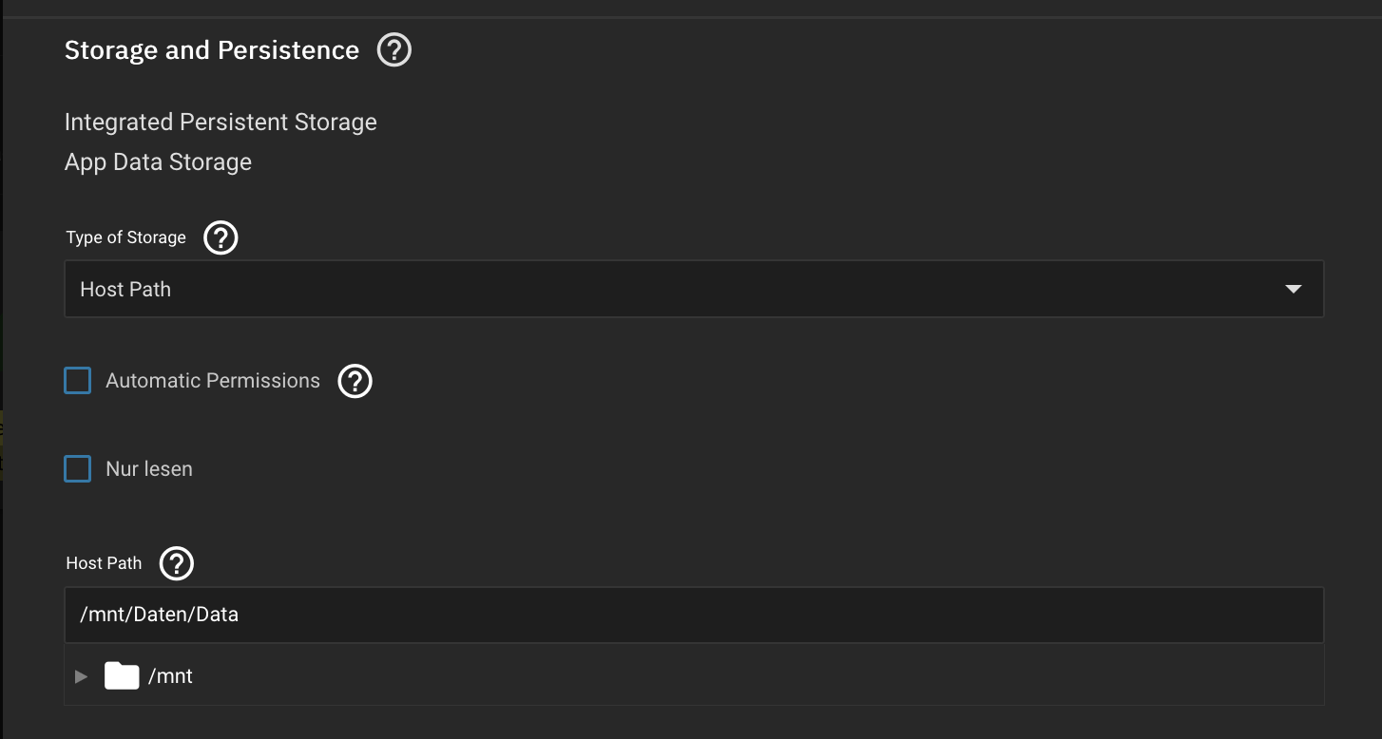Click the /mnt/Daten/Data path text
This screenshot has width=1382, height=739.
pos(160,615)
